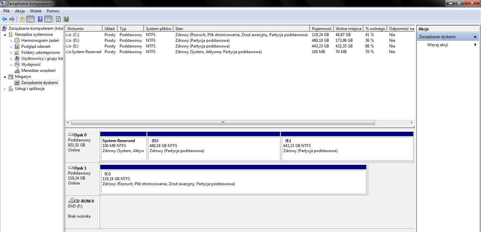Expand the Użytkownicy i grupy node arrow
The width and height of the screenshot is (481, 232).
point(11,59)
